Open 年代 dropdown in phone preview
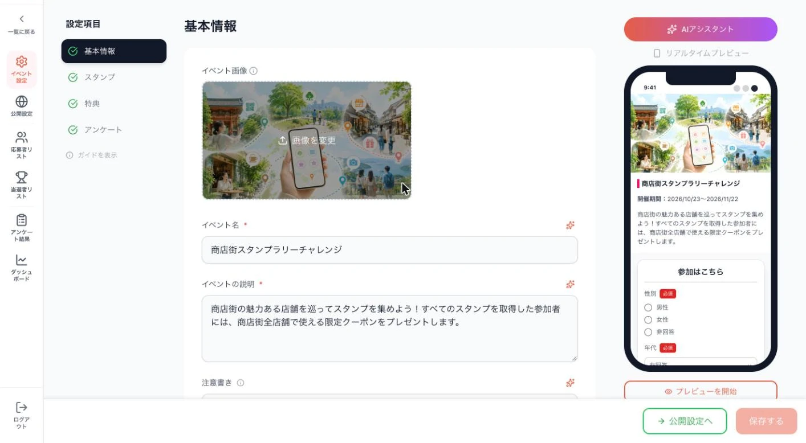Viewport: 806px width, 443px height. click(x=701, y=363)
